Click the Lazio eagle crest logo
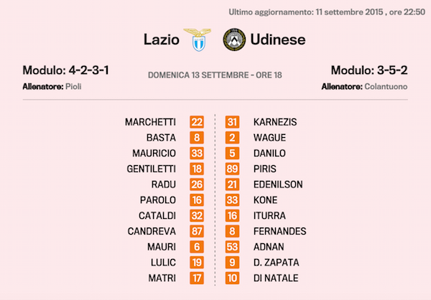The width and height of the screenshot is (431, 300). 193,39
